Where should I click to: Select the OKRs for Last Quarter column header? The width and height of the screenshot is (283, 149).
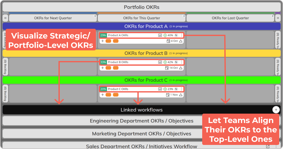pos(230,18)
